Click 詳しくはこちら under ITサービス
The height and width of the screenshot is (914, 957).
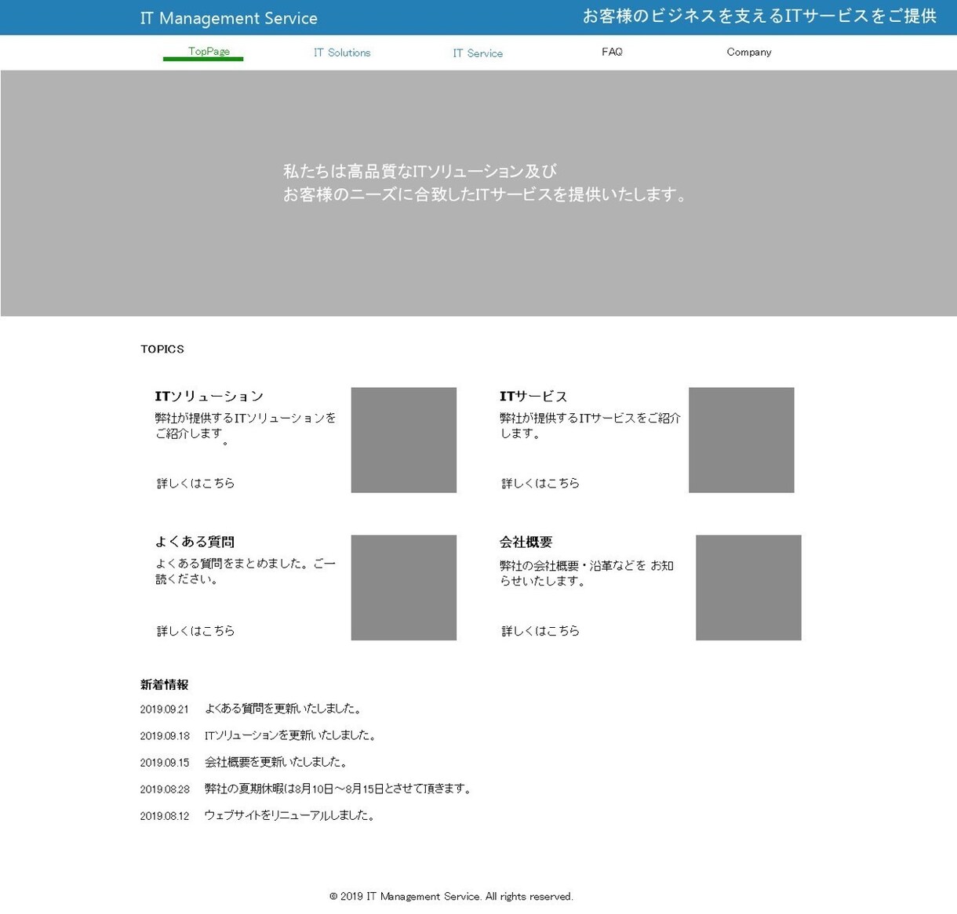540,483
